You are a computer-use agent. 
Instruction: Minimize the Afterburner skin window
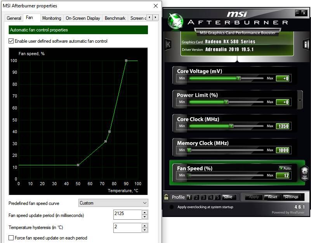[297, 13]
